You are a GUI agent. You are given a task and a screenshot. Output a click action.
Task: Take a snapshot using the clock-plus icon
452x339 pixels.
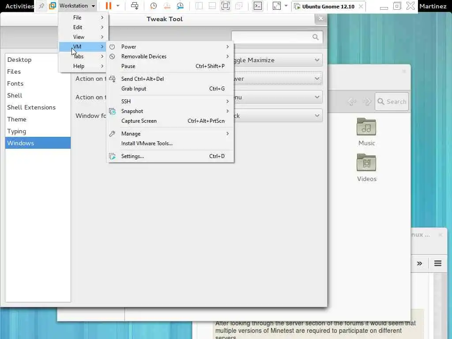pos(153,6)
